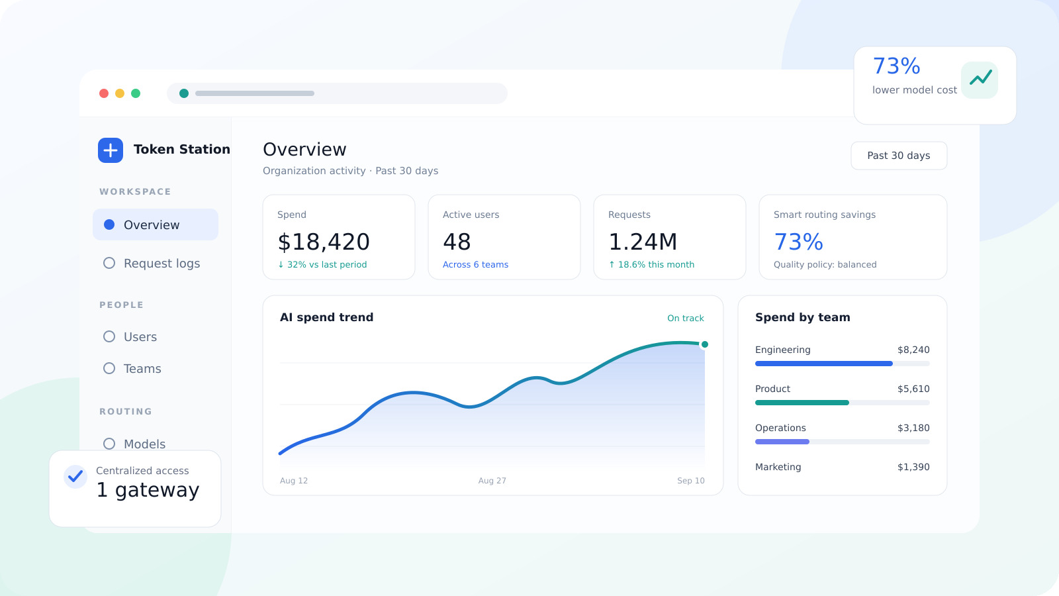The image size is (1059, 596).
Task: Open the Smart routing savings card
Action: 853,237
